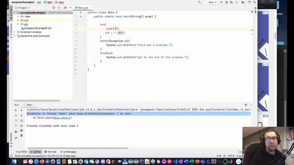Expand the out folder

tap(18, 20)
